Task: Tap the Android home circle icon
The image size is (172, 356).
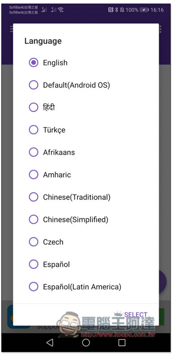Action: click(x=86, y=343)
